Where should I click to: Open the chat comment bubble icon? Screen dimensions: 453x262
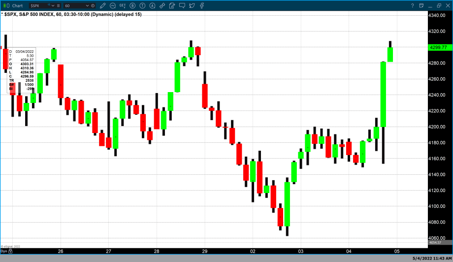pos(182,5)
